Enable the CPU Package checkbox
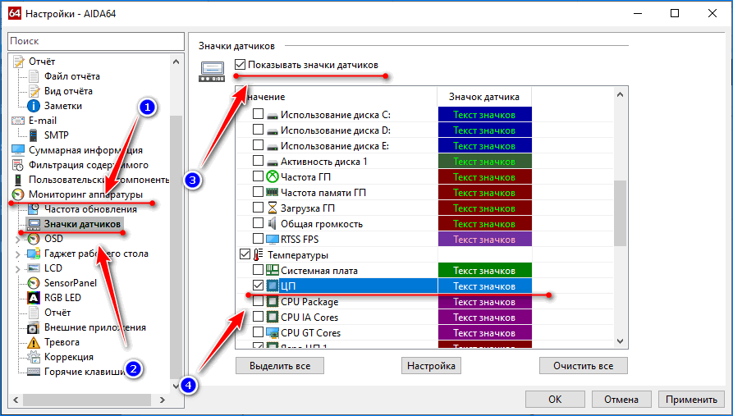This screenshot has width=733, height=416. click(x=259, y=302)
